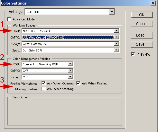Click the Load... button
158x132 pixels.
click(142, 35)
